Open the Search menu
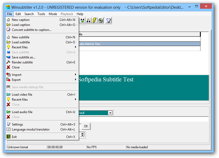The height and width of the screenshot is (158, 219). coord(29,14)
